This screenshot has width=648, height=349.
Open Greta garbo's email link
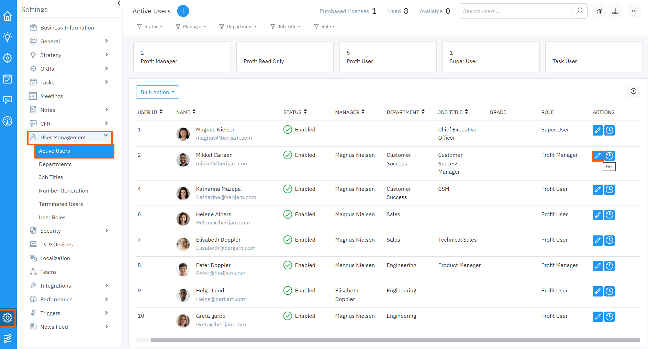tap(221, 324)
